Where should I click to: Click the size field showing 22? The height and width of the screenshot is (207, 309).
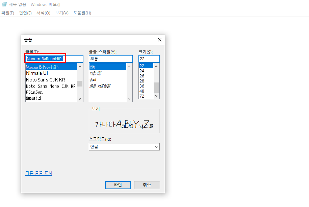tap(149, 59)
